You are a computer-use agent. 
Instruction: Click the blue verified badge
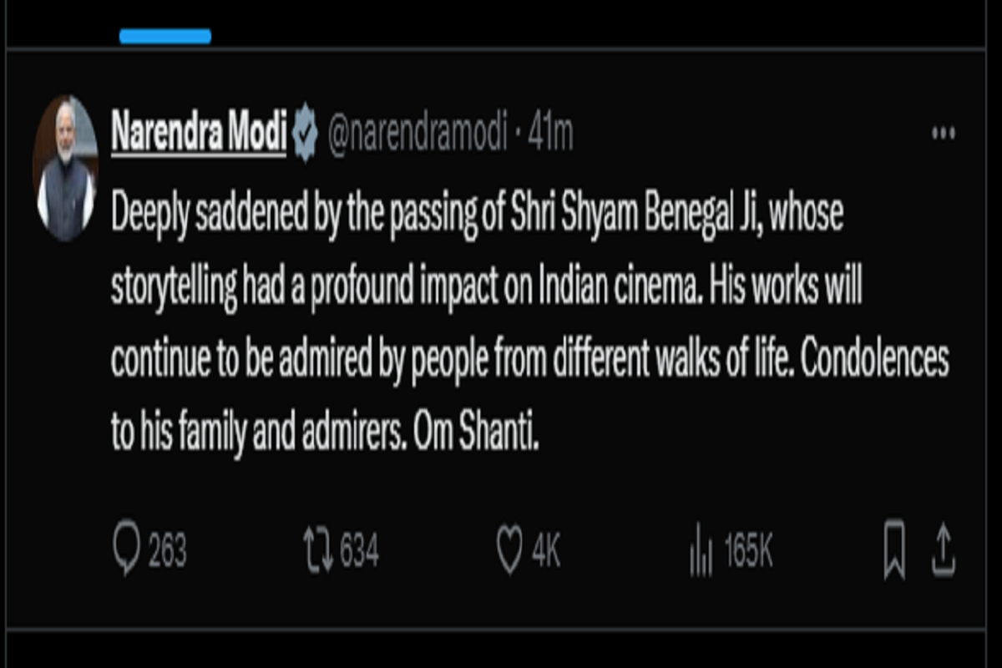pos(305,133)
